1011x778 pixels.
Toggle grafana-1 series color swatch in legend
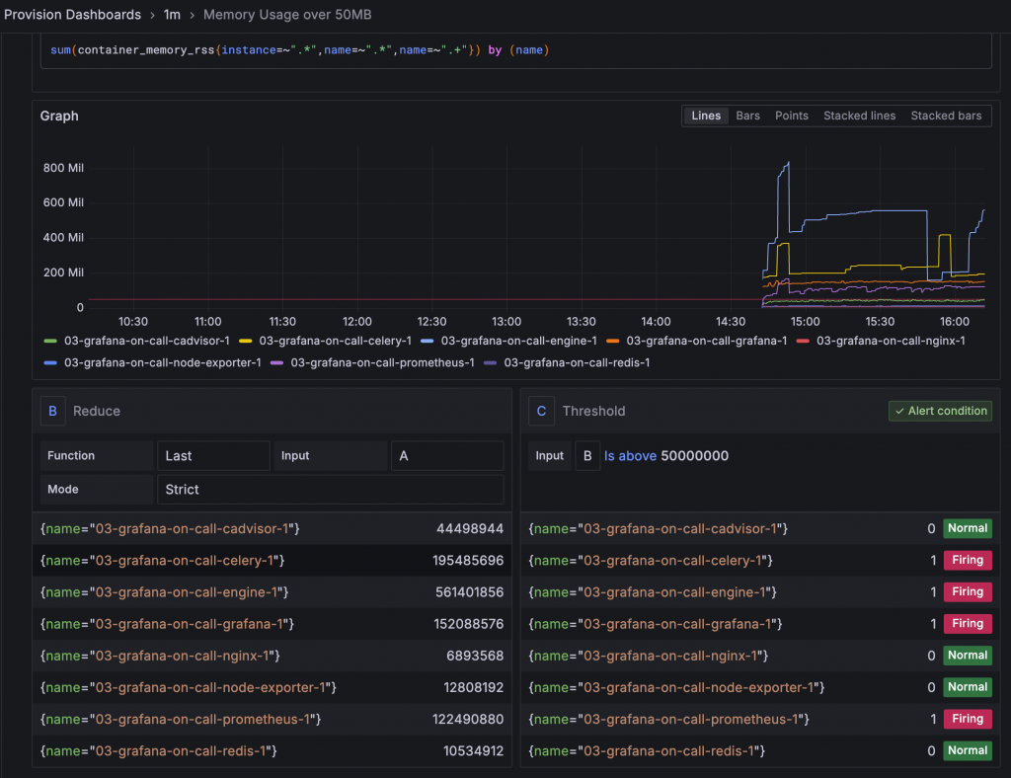[x=612, y=341]
